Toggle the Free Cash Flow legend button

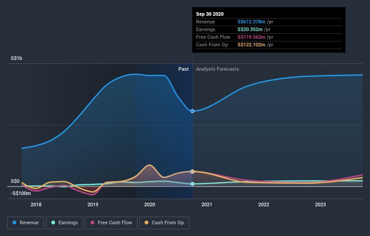coord(111,223)
